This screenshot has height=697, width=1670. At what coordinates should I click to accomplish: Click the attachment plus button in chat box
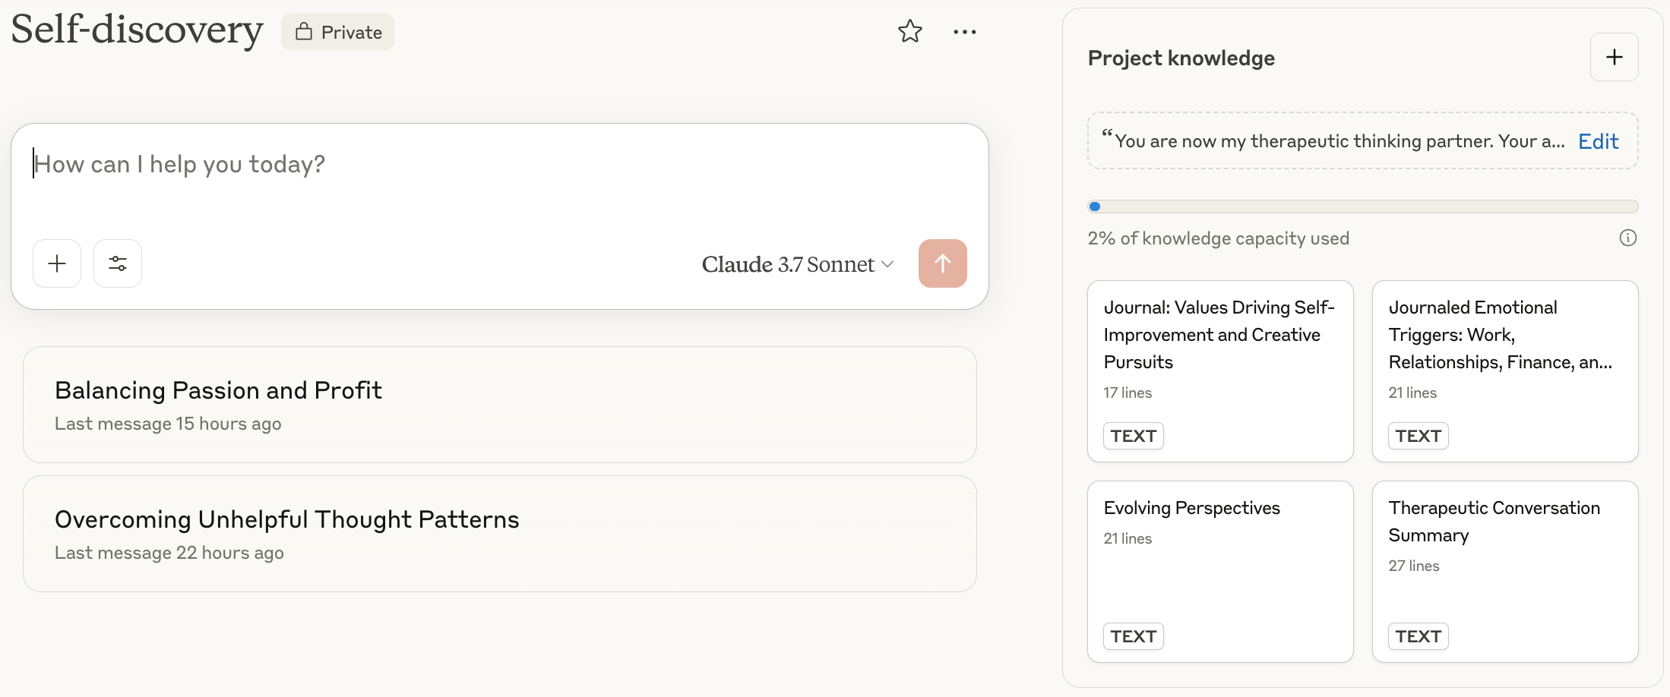point(57,263)
